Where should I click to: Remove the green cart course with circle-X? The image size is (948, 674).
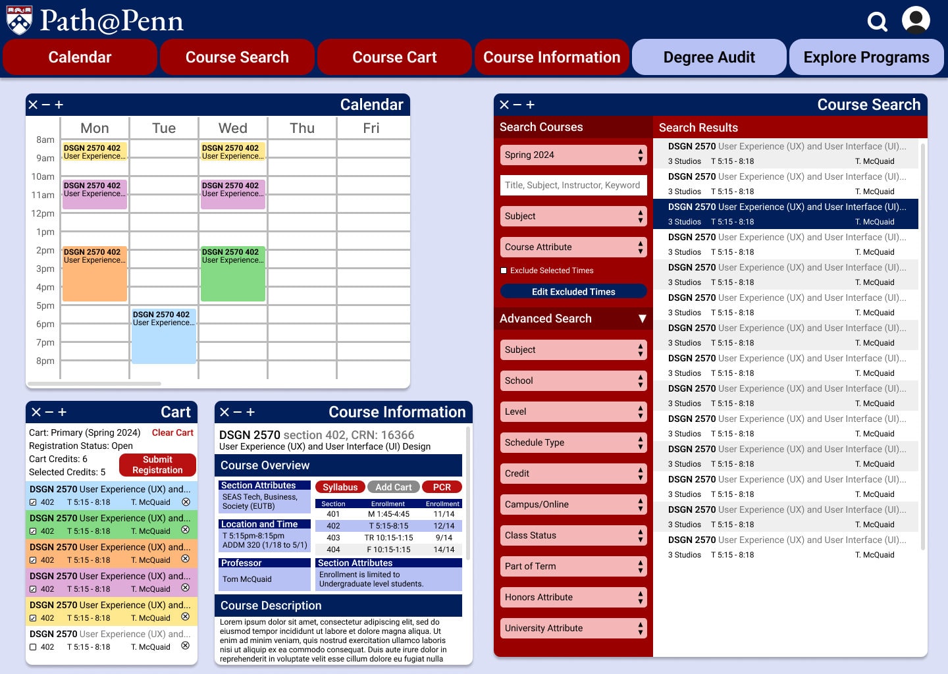pyautogui.click(x=186, y=530)
